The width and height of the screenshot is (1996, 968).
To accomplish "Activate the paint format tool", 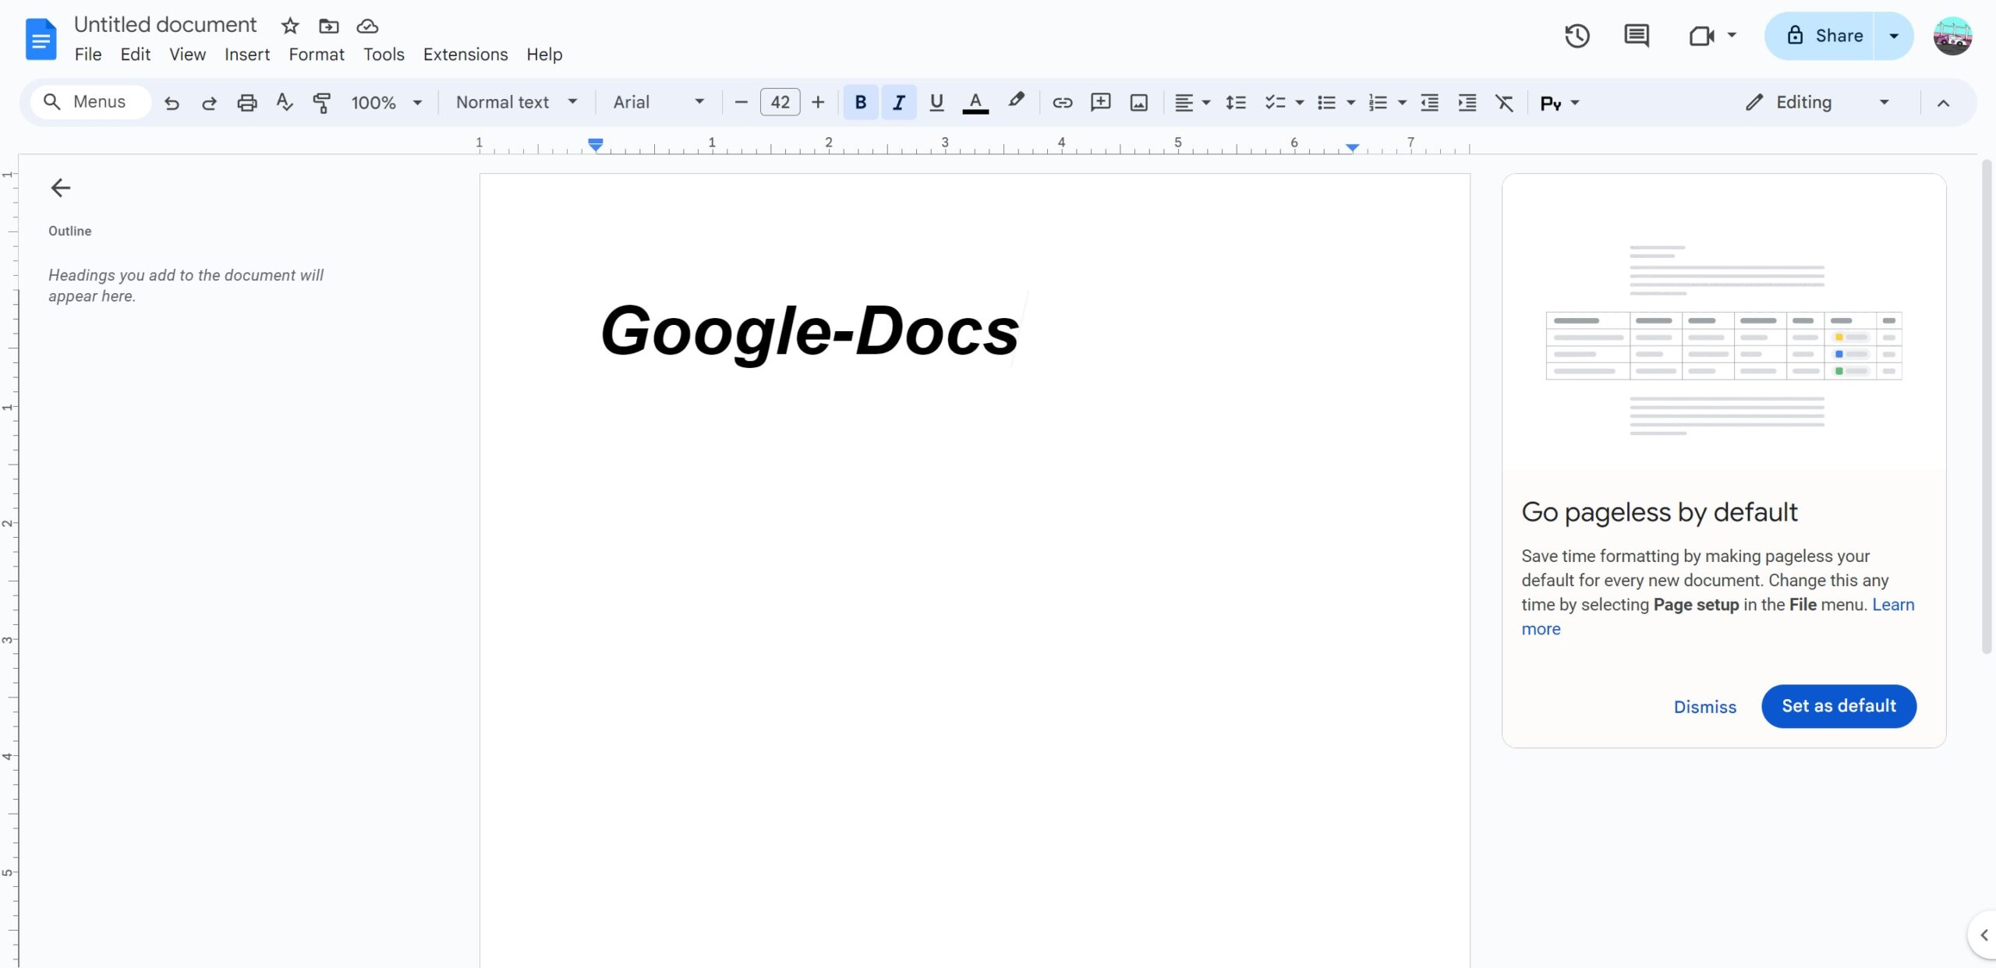I will pos(321,102).
